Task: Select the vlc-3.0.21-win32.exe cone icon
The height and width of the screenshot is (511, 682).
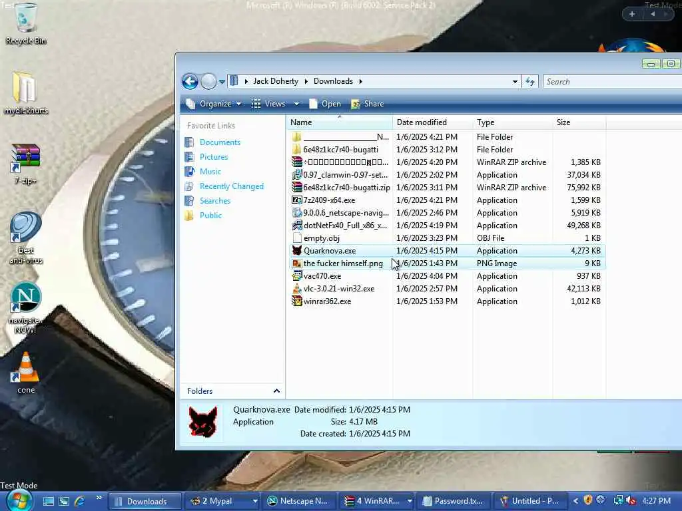Action: tap(297, 289)
